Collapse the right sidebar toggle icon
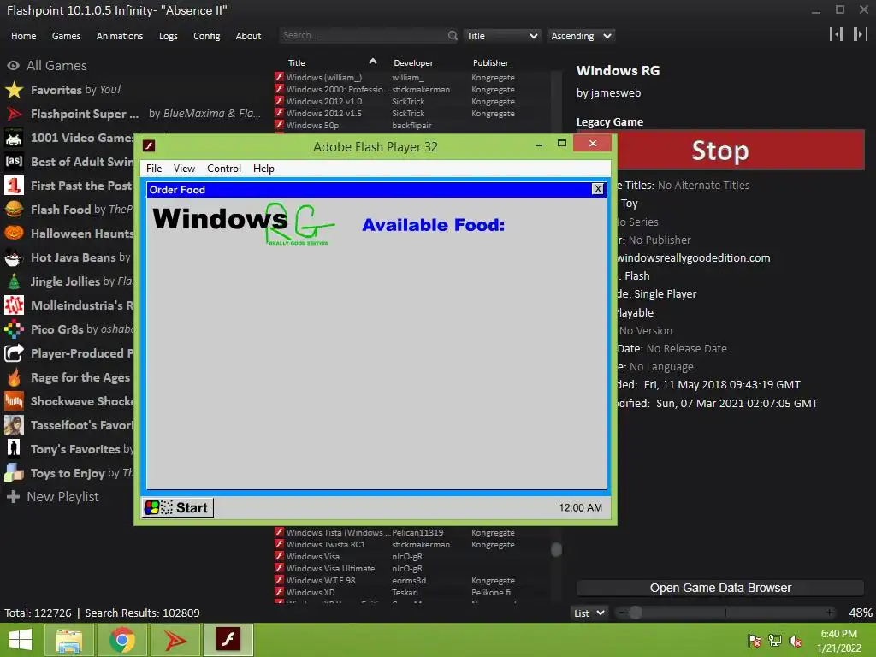This screenshot has height=657, width=876. click(x=861, y=34)
